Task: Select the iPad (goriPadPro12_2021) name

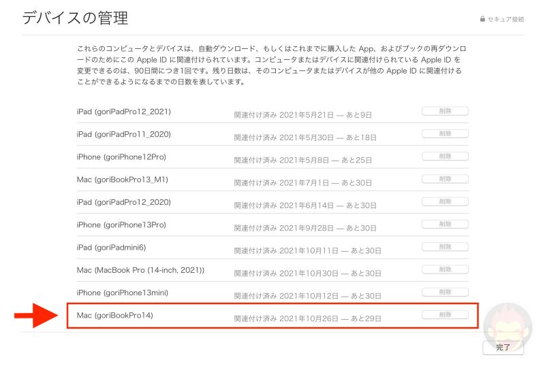Action: pos(124,112)
